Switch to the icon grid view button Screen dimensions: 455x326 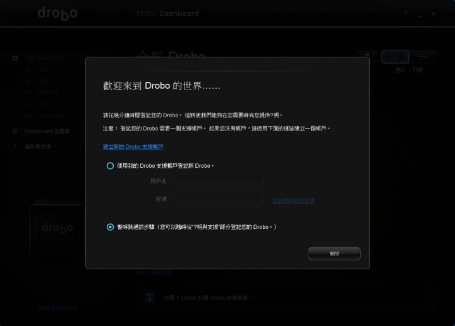pos(394,57)
